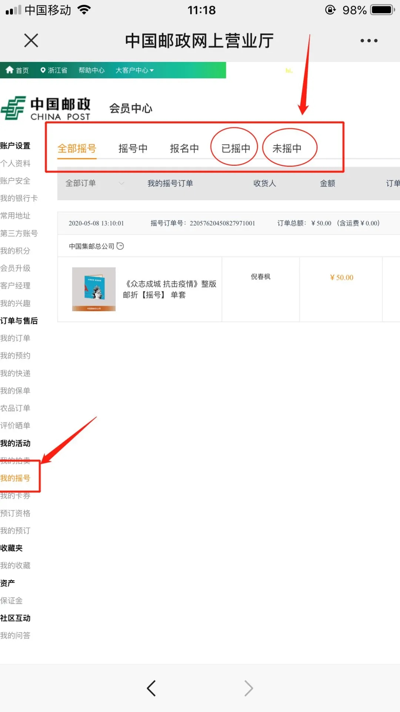This screenshot has height=712, width=400.
Task: Open 我的摇号 in sidebar
Action: (x=15, y=478)
